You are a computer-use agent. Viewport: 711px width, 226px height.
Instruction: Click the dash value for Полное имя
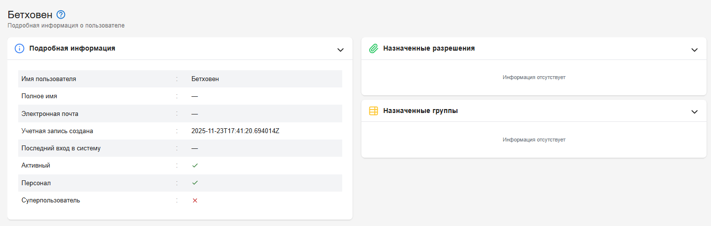[x=194, y=96]
